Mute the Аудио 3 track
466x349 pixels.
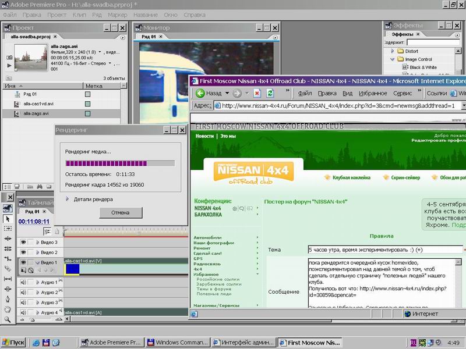coord(23,302)
